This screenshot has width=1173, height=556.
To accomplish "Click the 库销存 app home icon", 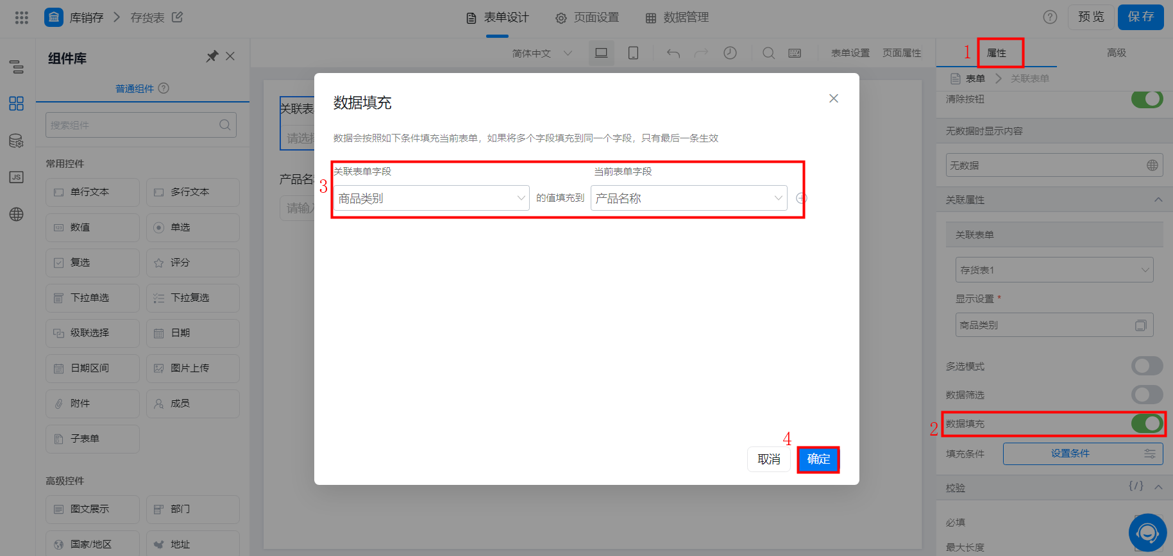I will point(54,17).
